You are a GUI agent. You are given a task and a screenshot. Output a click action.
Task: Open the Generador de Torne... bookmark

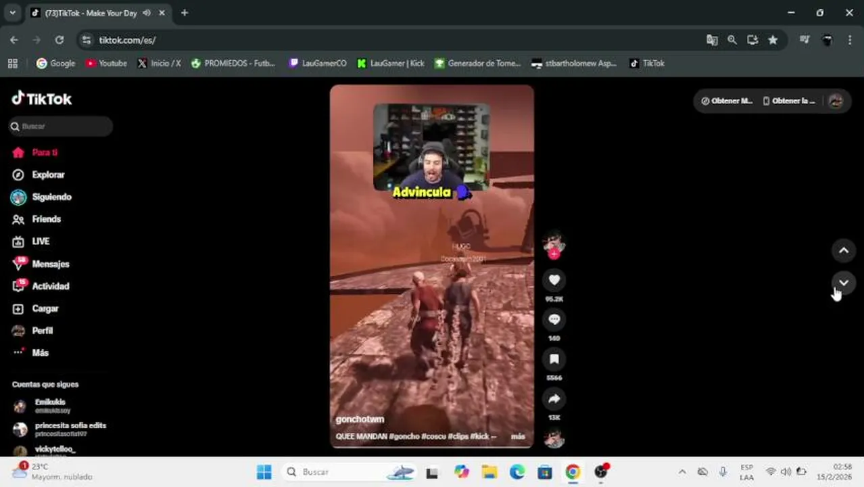coord(478,63)
